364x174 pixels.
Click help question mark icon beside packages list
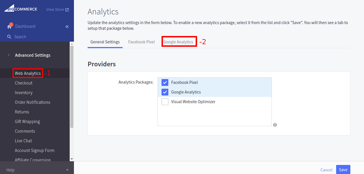click(x=275, y=125)
